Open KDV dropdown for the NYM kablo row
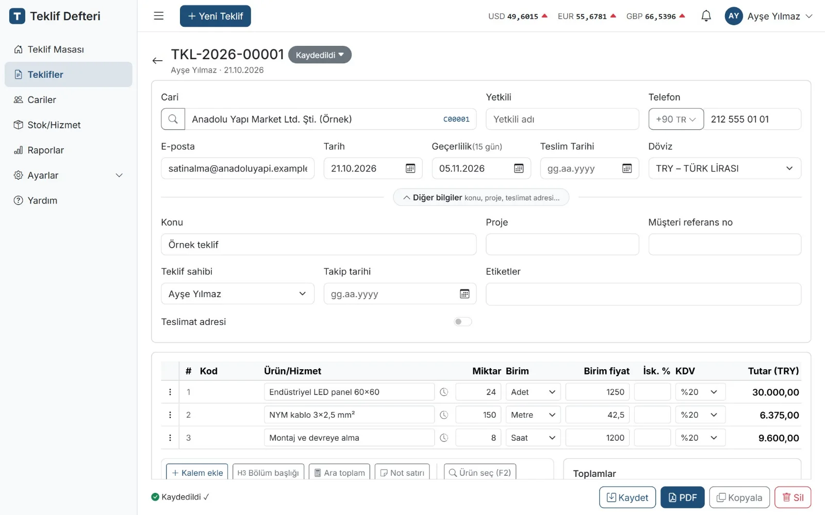This screenshot has height=515, width=825. [700, 415]
